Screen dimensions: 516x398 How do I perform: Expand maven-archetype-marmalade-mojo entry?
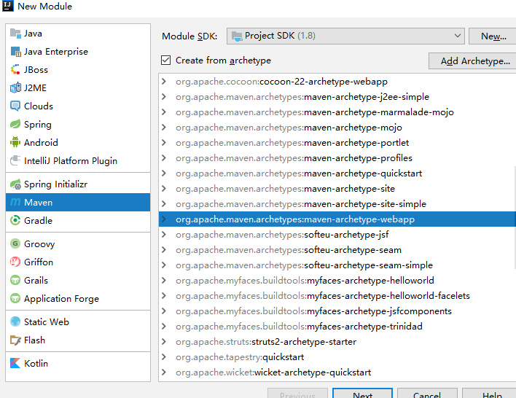pyautogui.click(x=164, y=112)
